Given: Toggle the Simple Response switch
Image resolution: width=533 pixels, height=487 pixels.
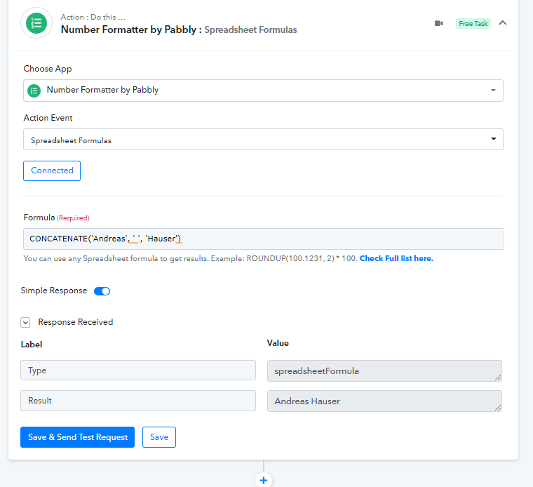Looking at the screenshot, I should 102,291.
